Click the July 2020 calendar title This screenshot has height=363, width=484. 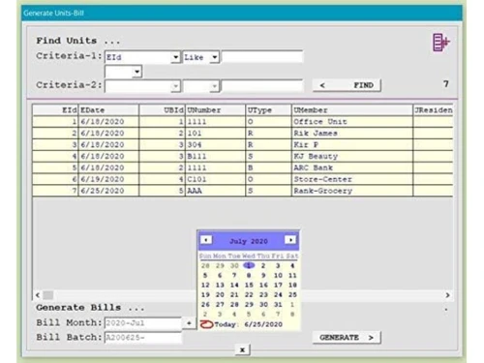pos(249,241)
